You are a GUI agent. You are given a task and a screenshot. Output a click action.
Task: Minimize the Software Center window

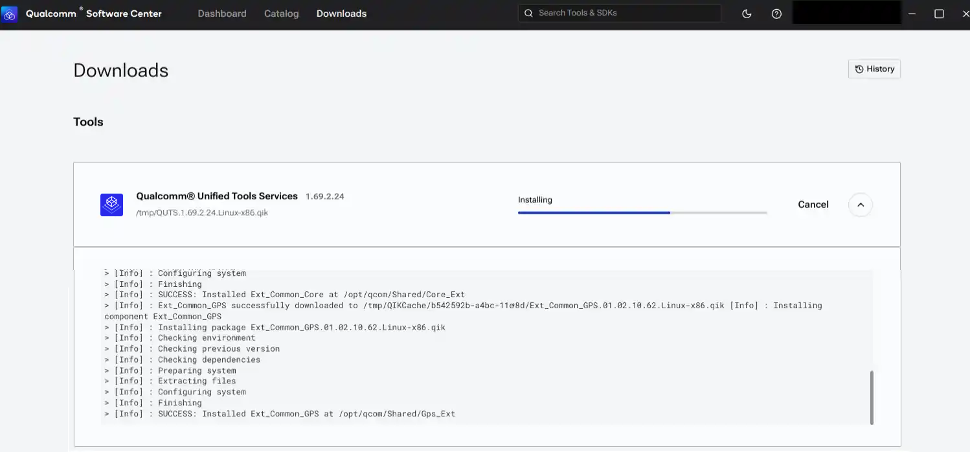point(912,14)
